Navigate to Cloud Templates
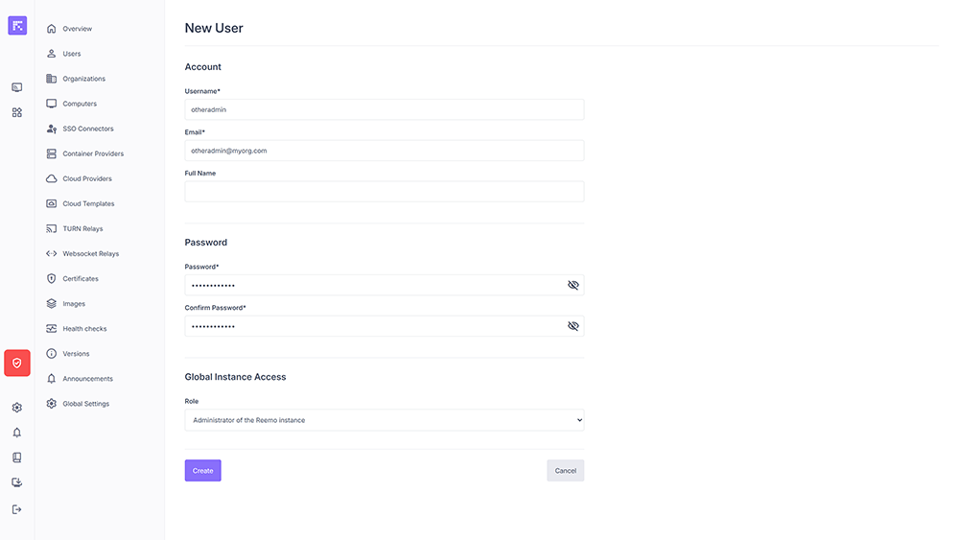The width and height of the screenshot is (959, 540). [88, 203]
